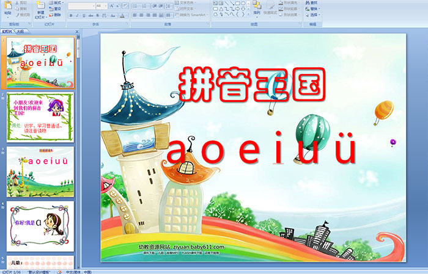Click the spell check icon in status bar
This screenshot has height=274, width=428.
point(59,272)
